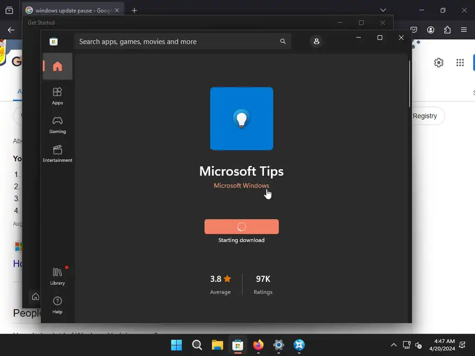The height and width of the screenshot is (356, 475).
Task: Select the windows update pause browser tab
Action: [x=73, y=10]
